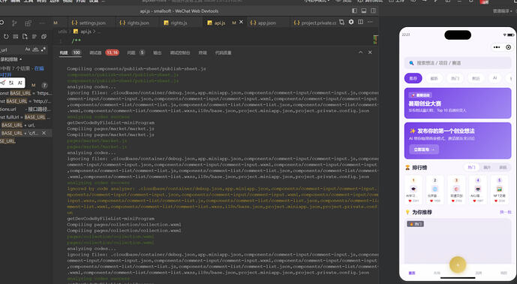
Task: Open the source control branch icon in sidebar
Action: [14, 23]
